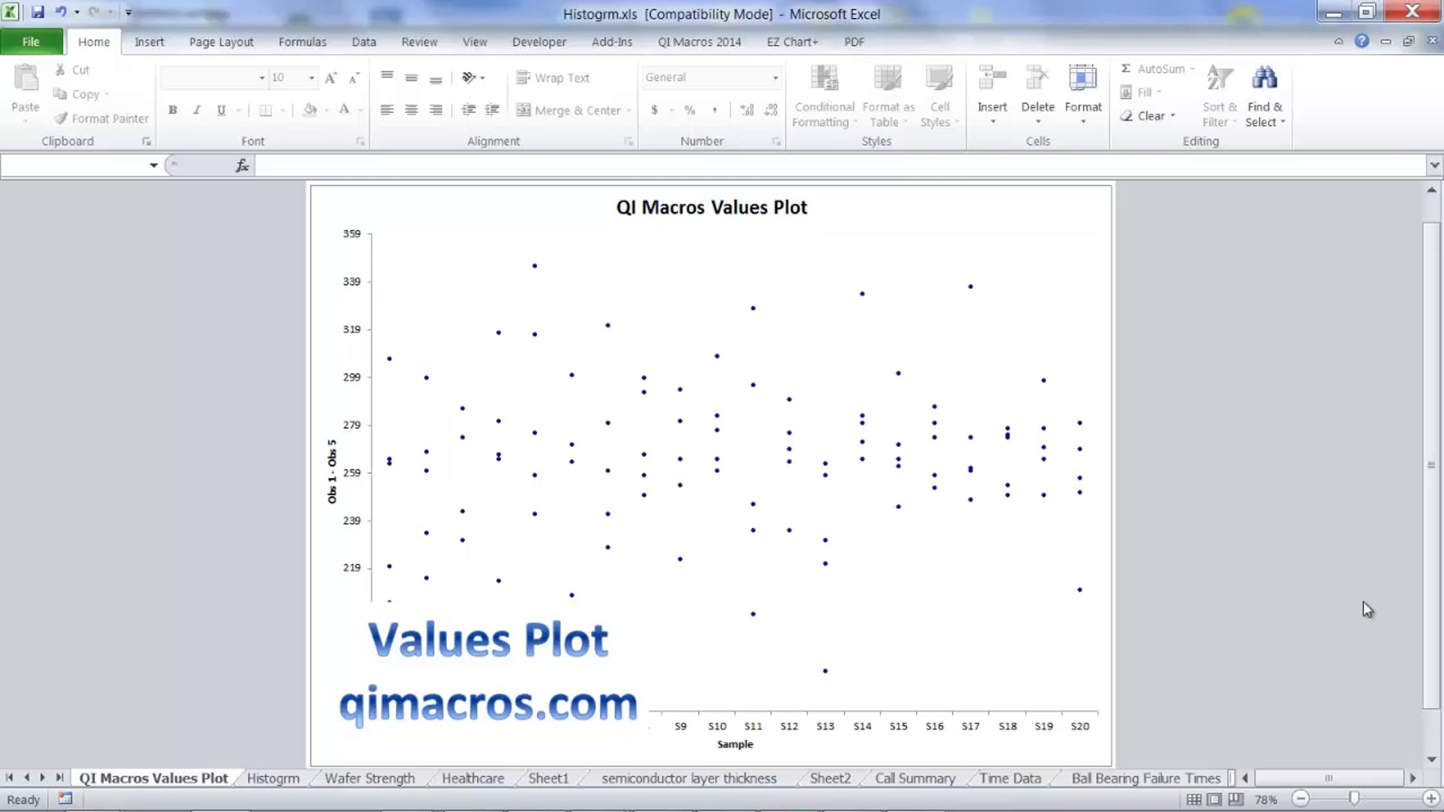Click the vertical scrollbar down arrow

click(1431, 760)
